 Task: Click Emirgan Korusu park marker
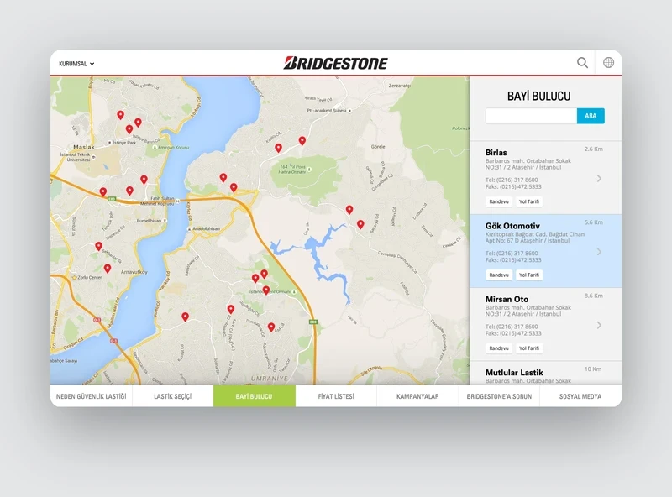pyautogui.click(x=155, y=148)
